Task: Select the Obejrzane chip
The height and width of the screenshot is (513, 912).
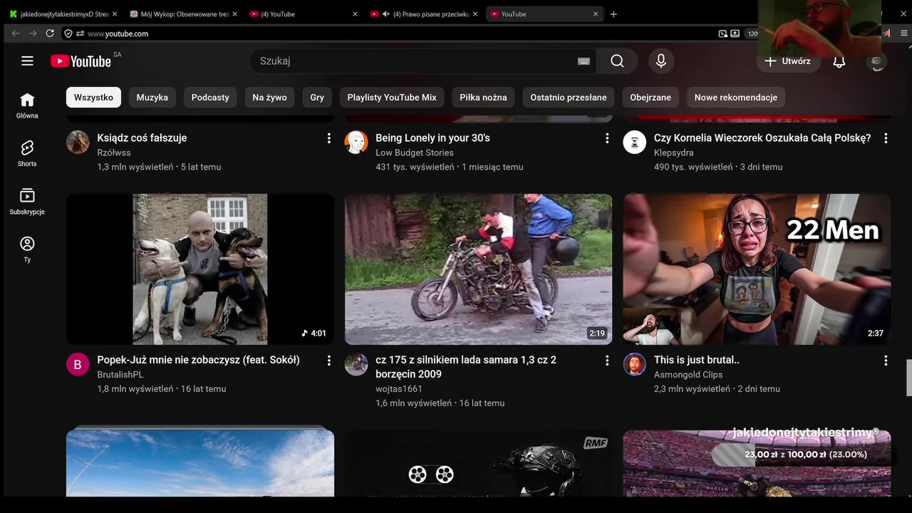Action: (x=651, y=97)
